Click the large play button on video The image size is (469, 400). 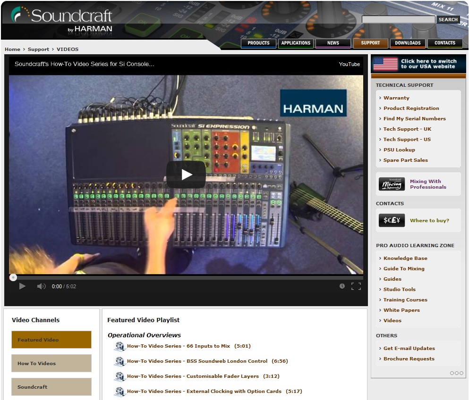click(x=186, y=175)
